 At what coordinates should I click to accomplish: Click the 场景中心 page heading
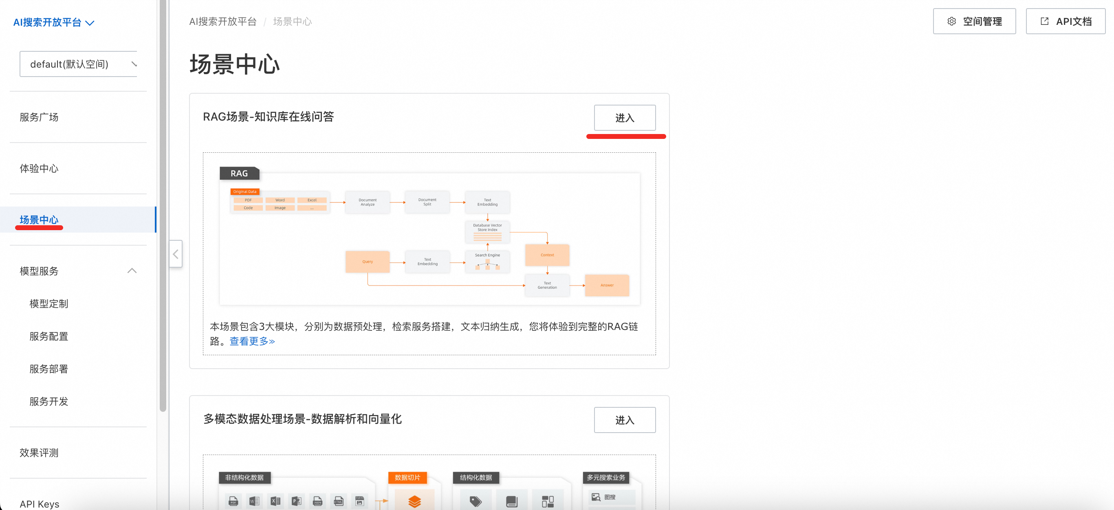[x=234, y=64]
